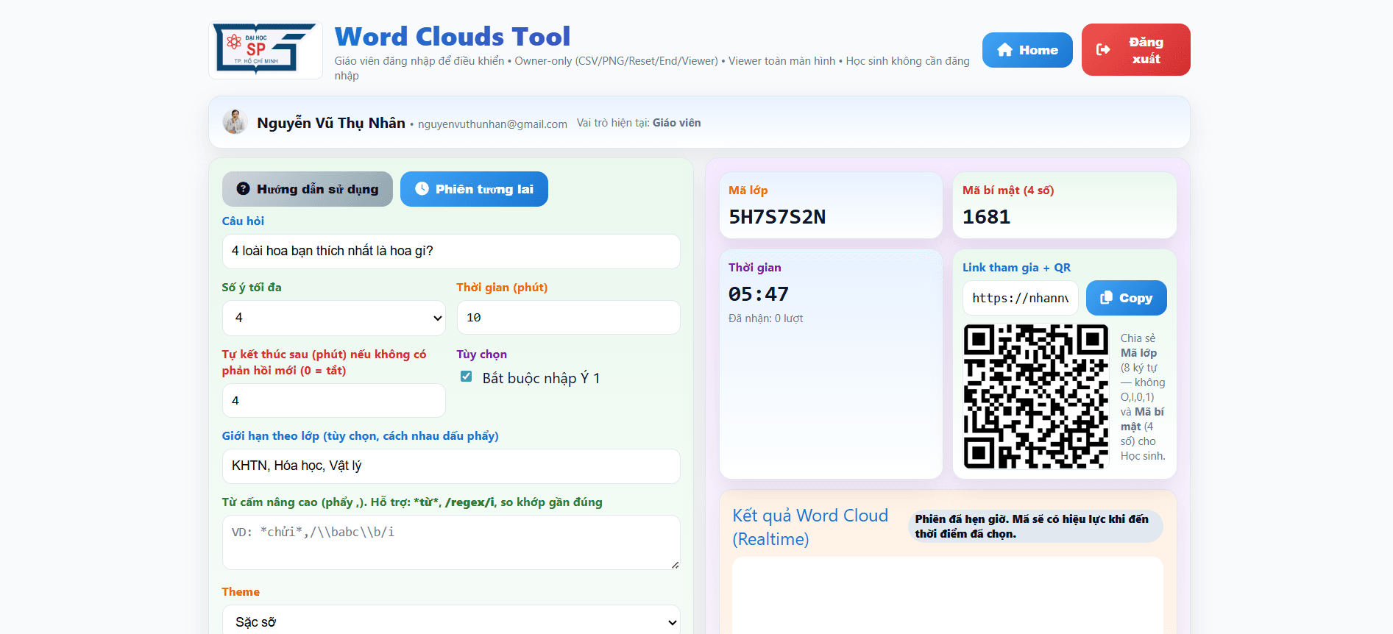Click the countdown timer 05:47
1393x634 pixels.
pos(758,294)
